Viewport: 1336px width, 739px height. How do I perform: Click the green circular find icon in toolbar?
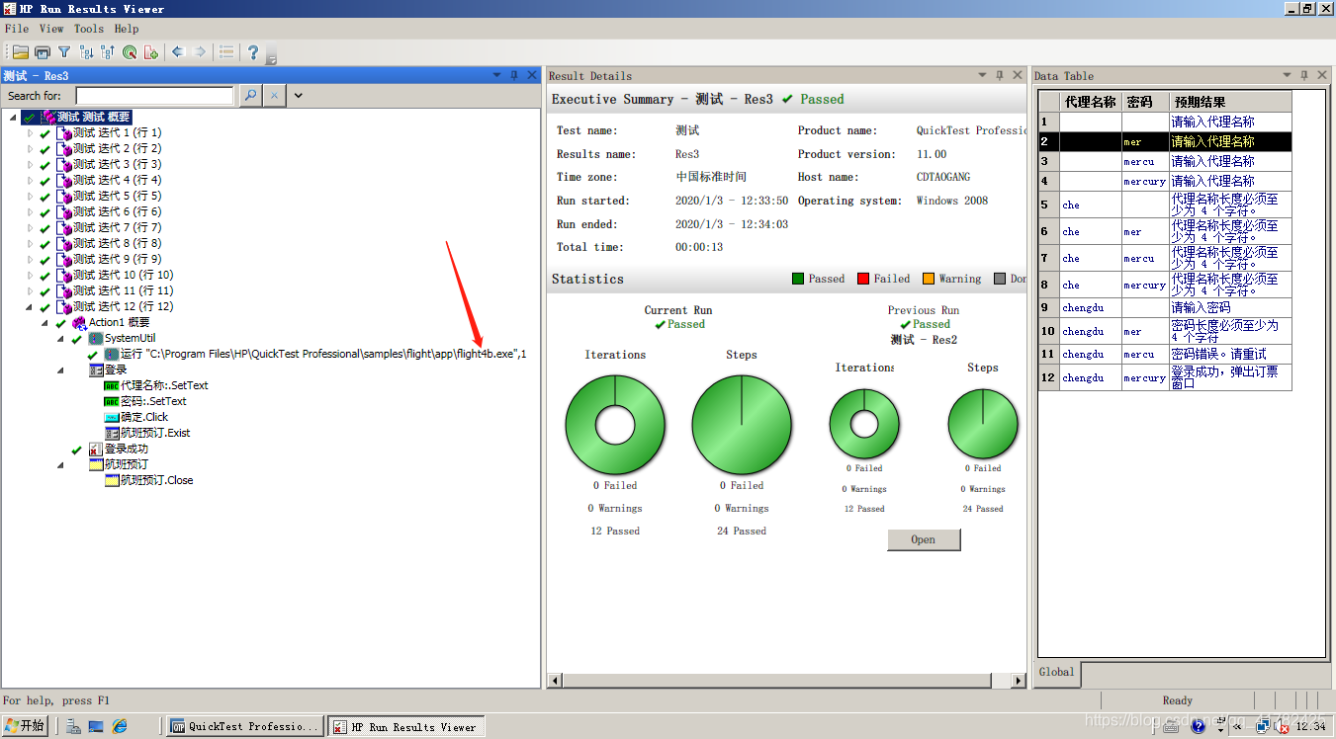click(130, 52)
